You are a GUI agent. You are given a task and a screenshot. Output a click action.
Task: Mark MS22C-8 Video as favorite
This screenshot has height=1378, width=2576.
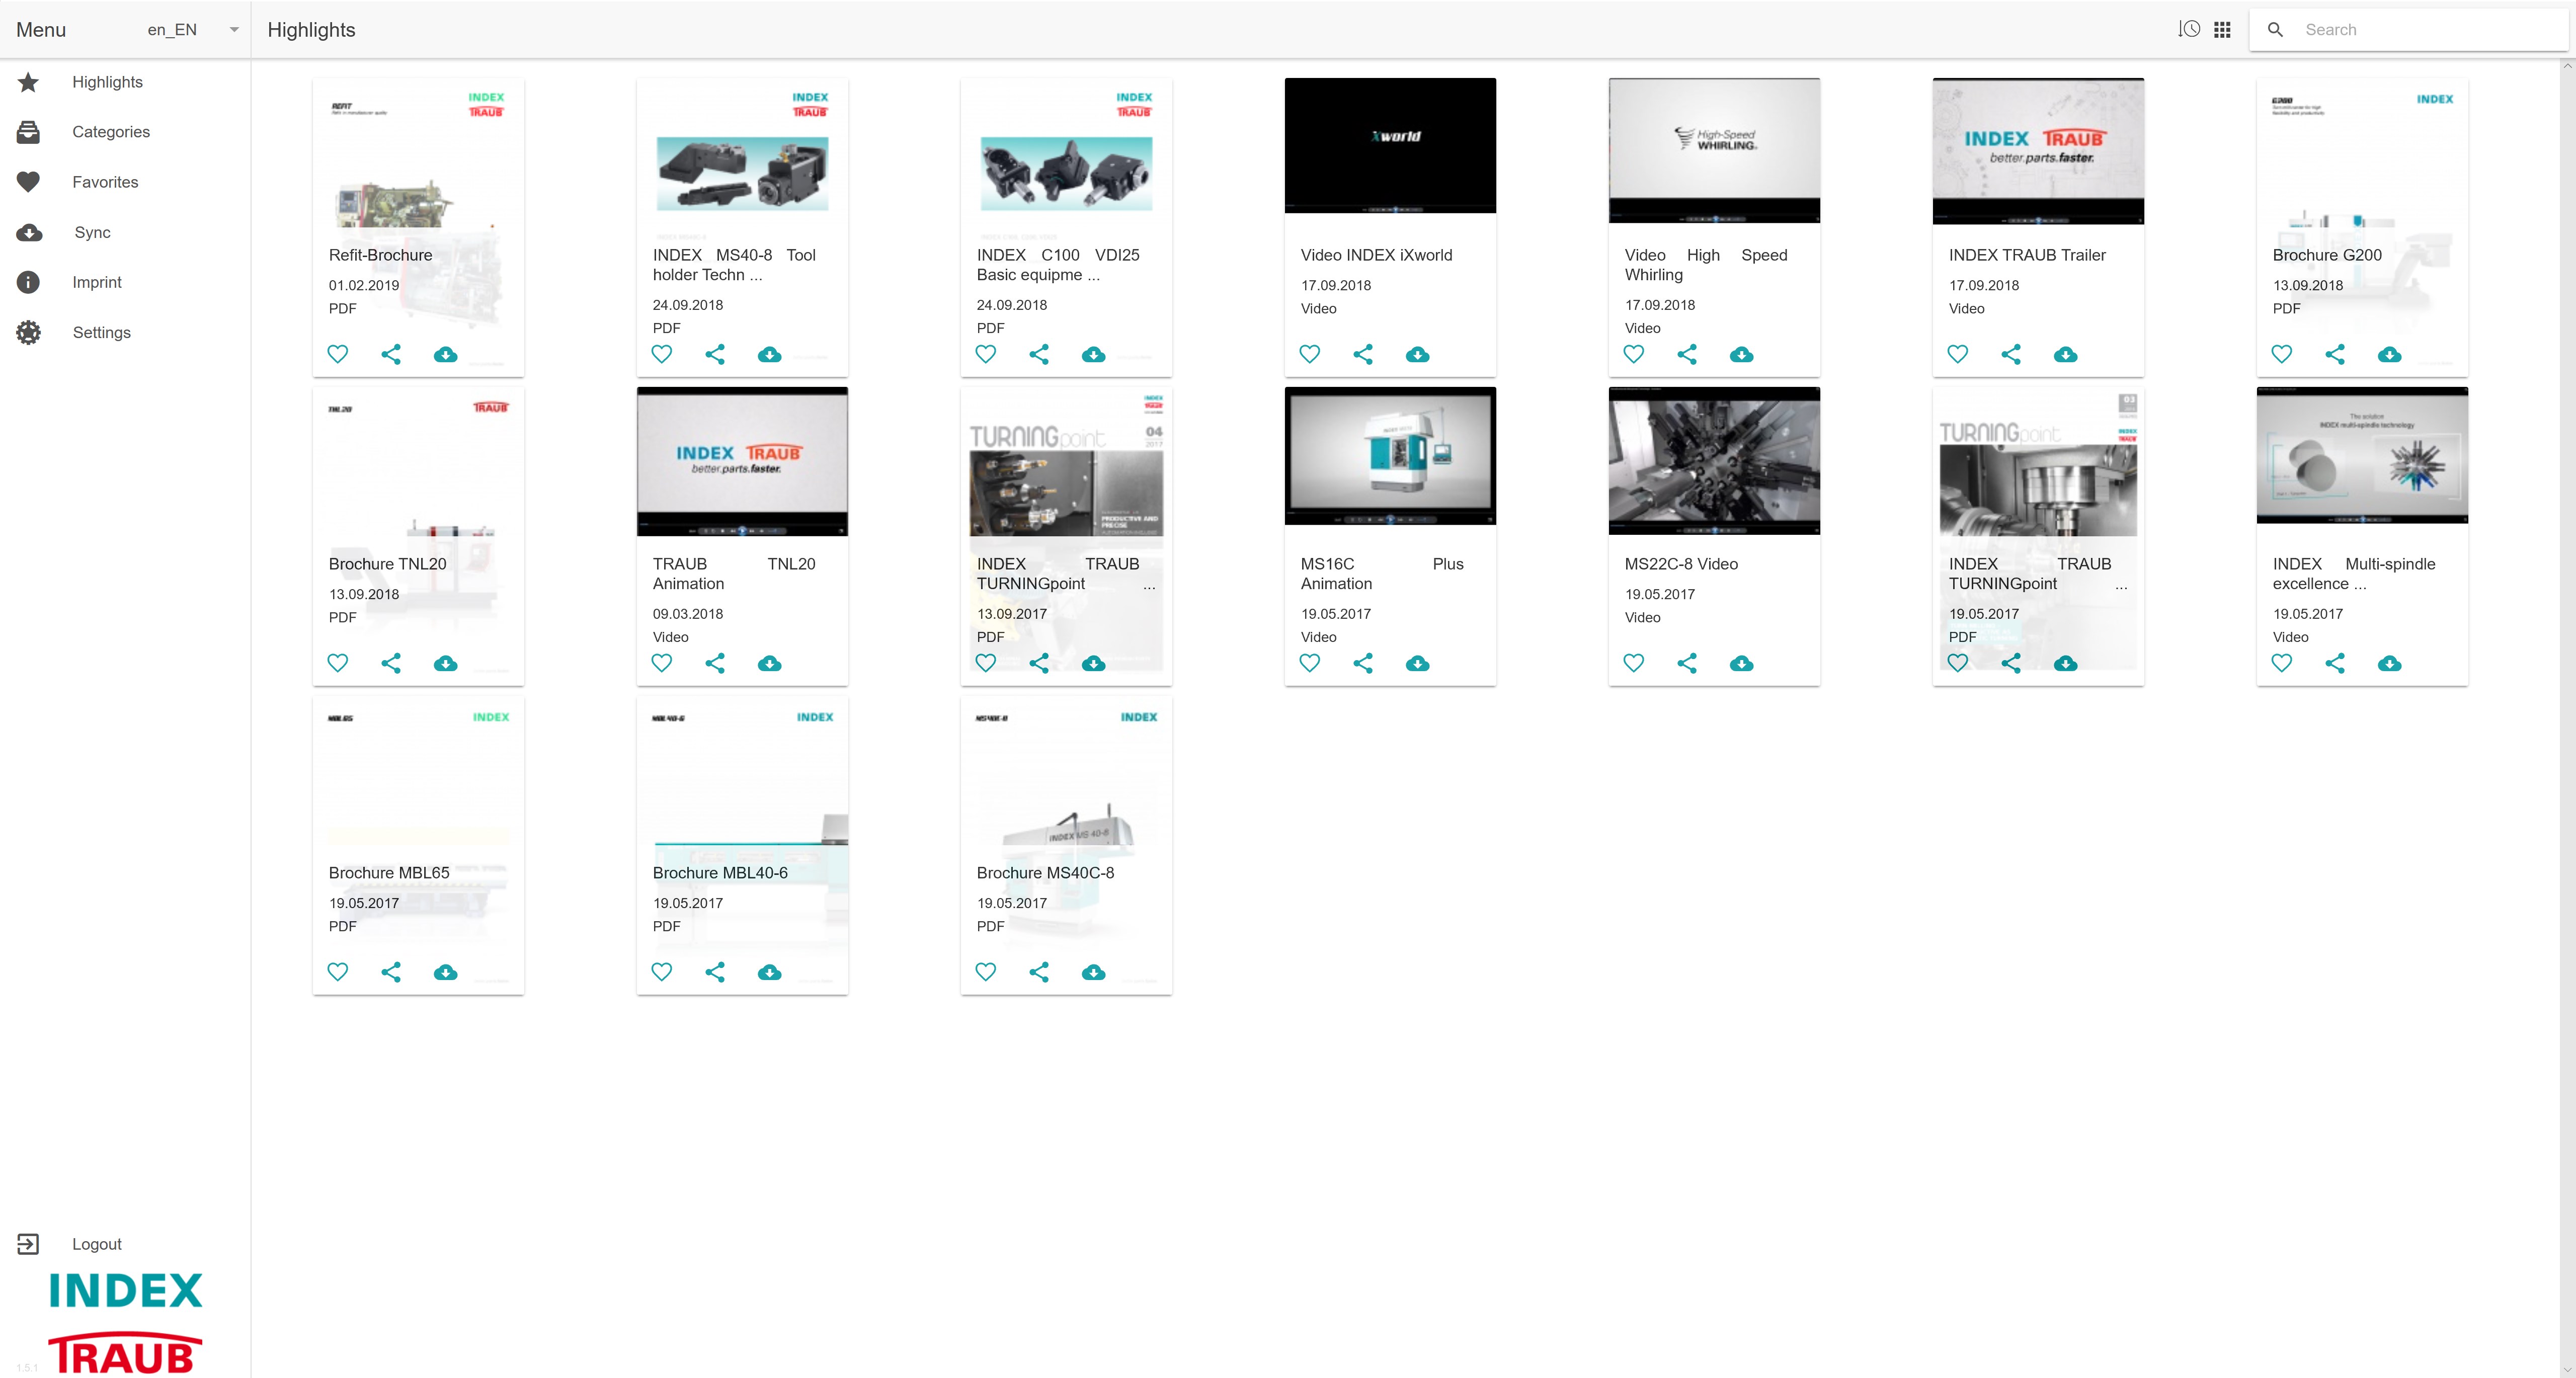point(1634,663)
